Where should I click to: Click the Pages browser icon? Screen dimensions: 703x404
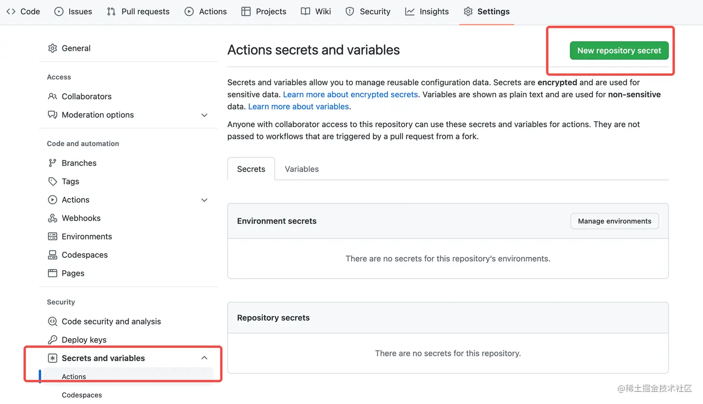tap(53, 274)
